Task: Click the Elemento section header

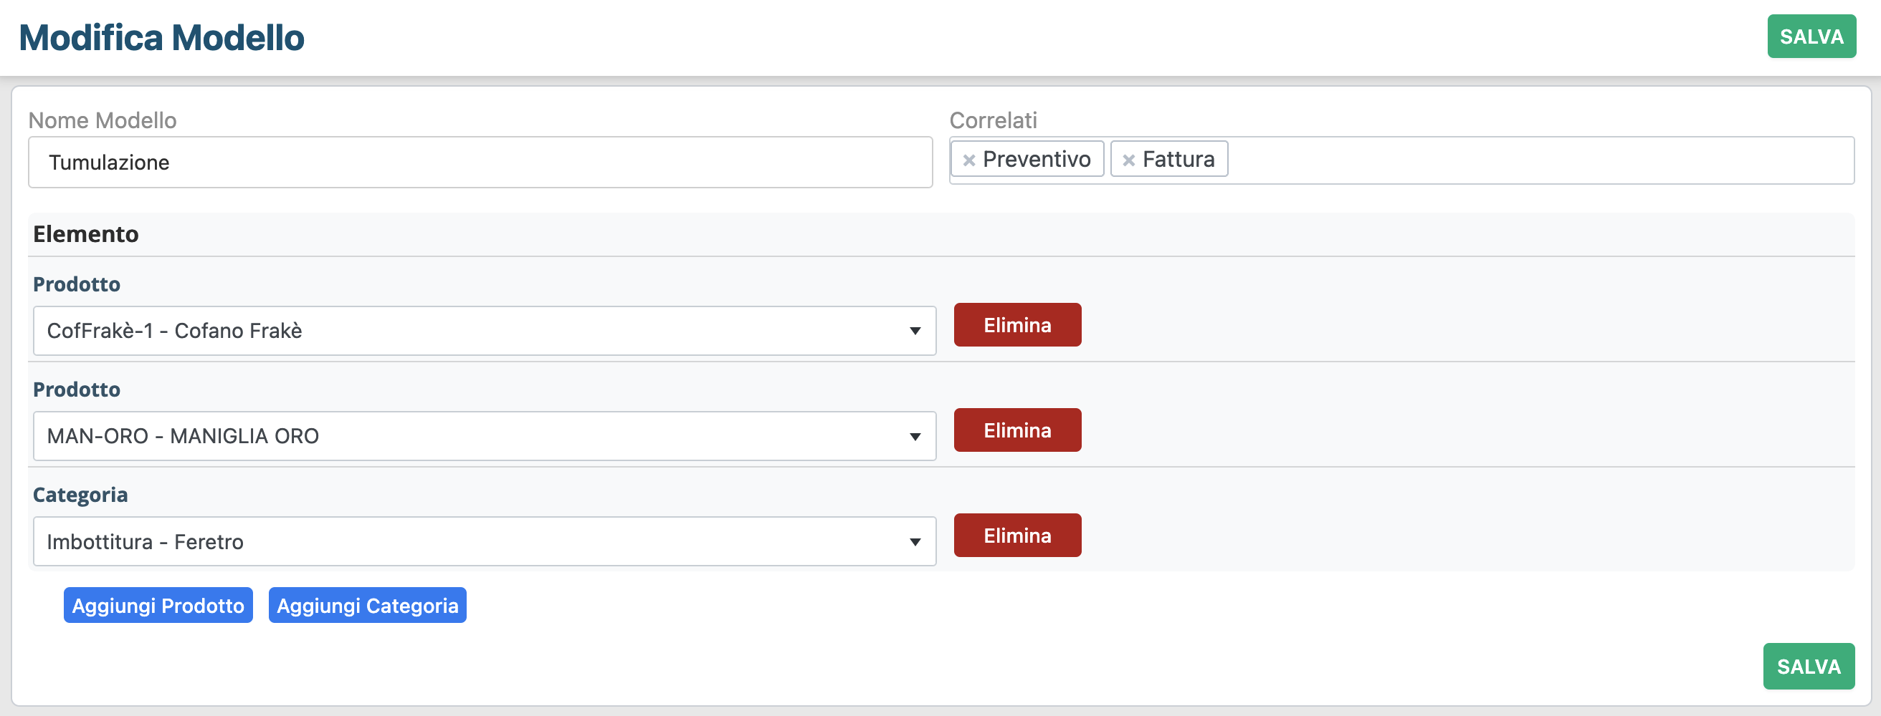Action: pos(85,234)
